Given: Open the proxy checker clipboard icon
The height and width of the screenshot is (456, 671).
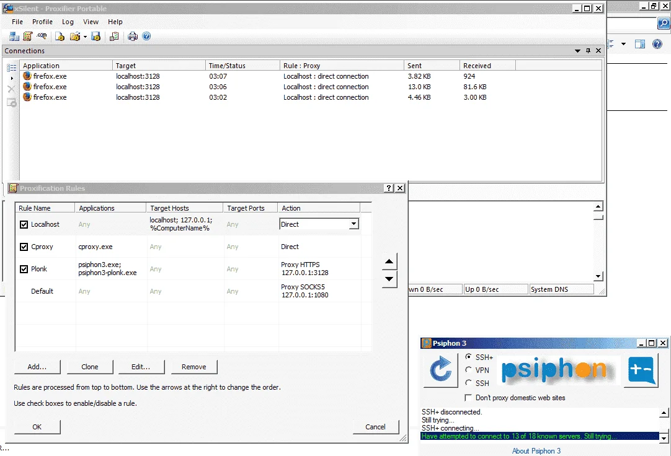Looking at the screenshot, I should tap(114, 37).
